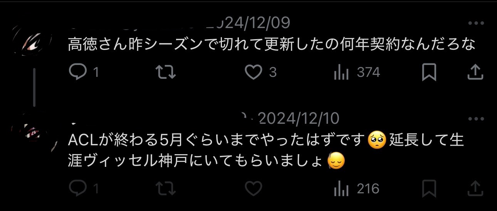Bookmark the 2024/12/09 tweet
Image resolution: width=497 pixels, height=211 pixels.
(x=429, y=72)
